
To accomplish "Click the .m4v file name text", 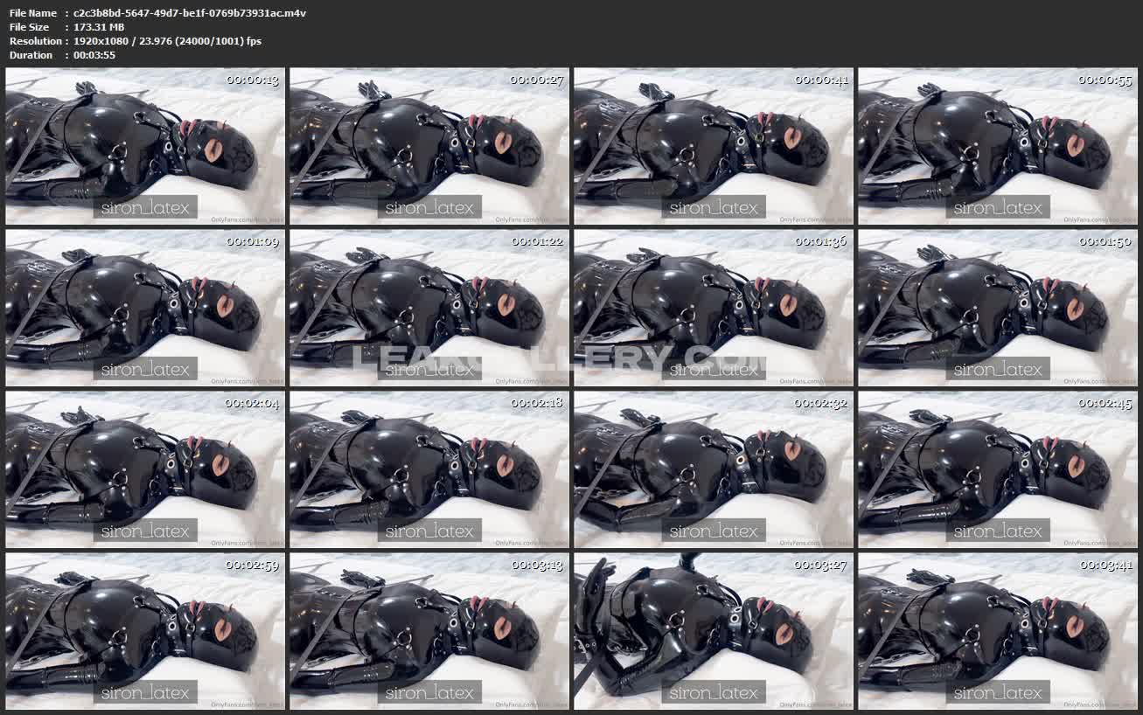I will [190, 13].
